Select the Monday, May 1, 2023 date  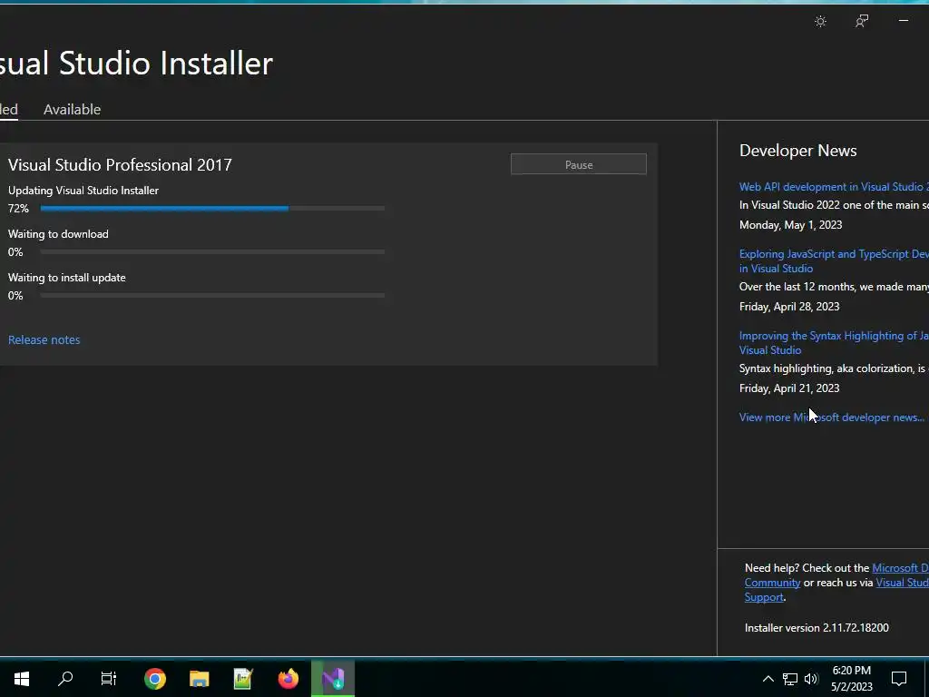coord(790,225)
